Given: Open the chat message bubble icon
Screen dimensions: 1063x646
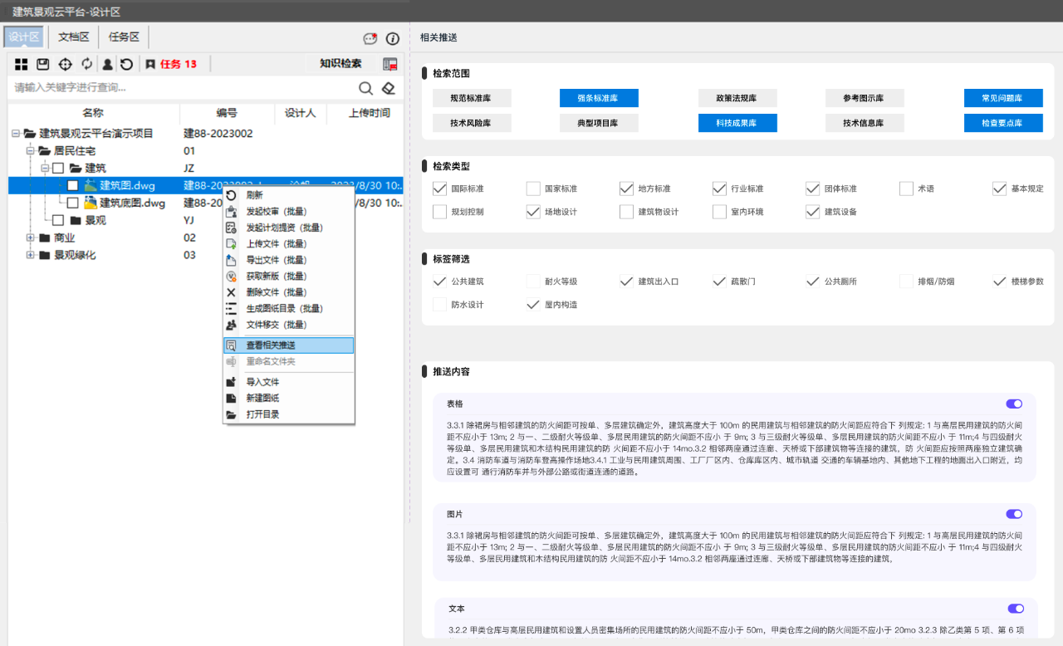Looking at the screenshot, I should (370, 38).
